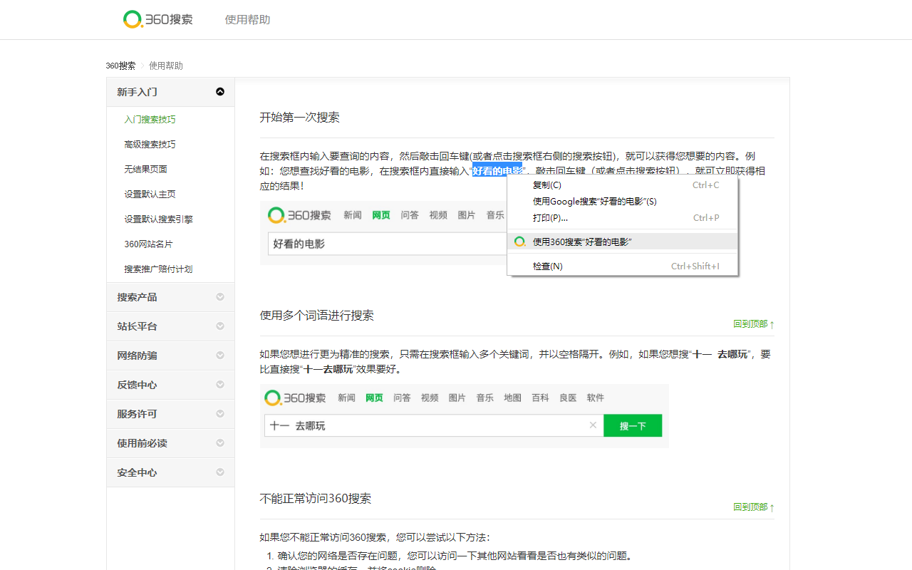Open the 使用帮助 header link
Viewport: 912px width, 570px height.
247,19
